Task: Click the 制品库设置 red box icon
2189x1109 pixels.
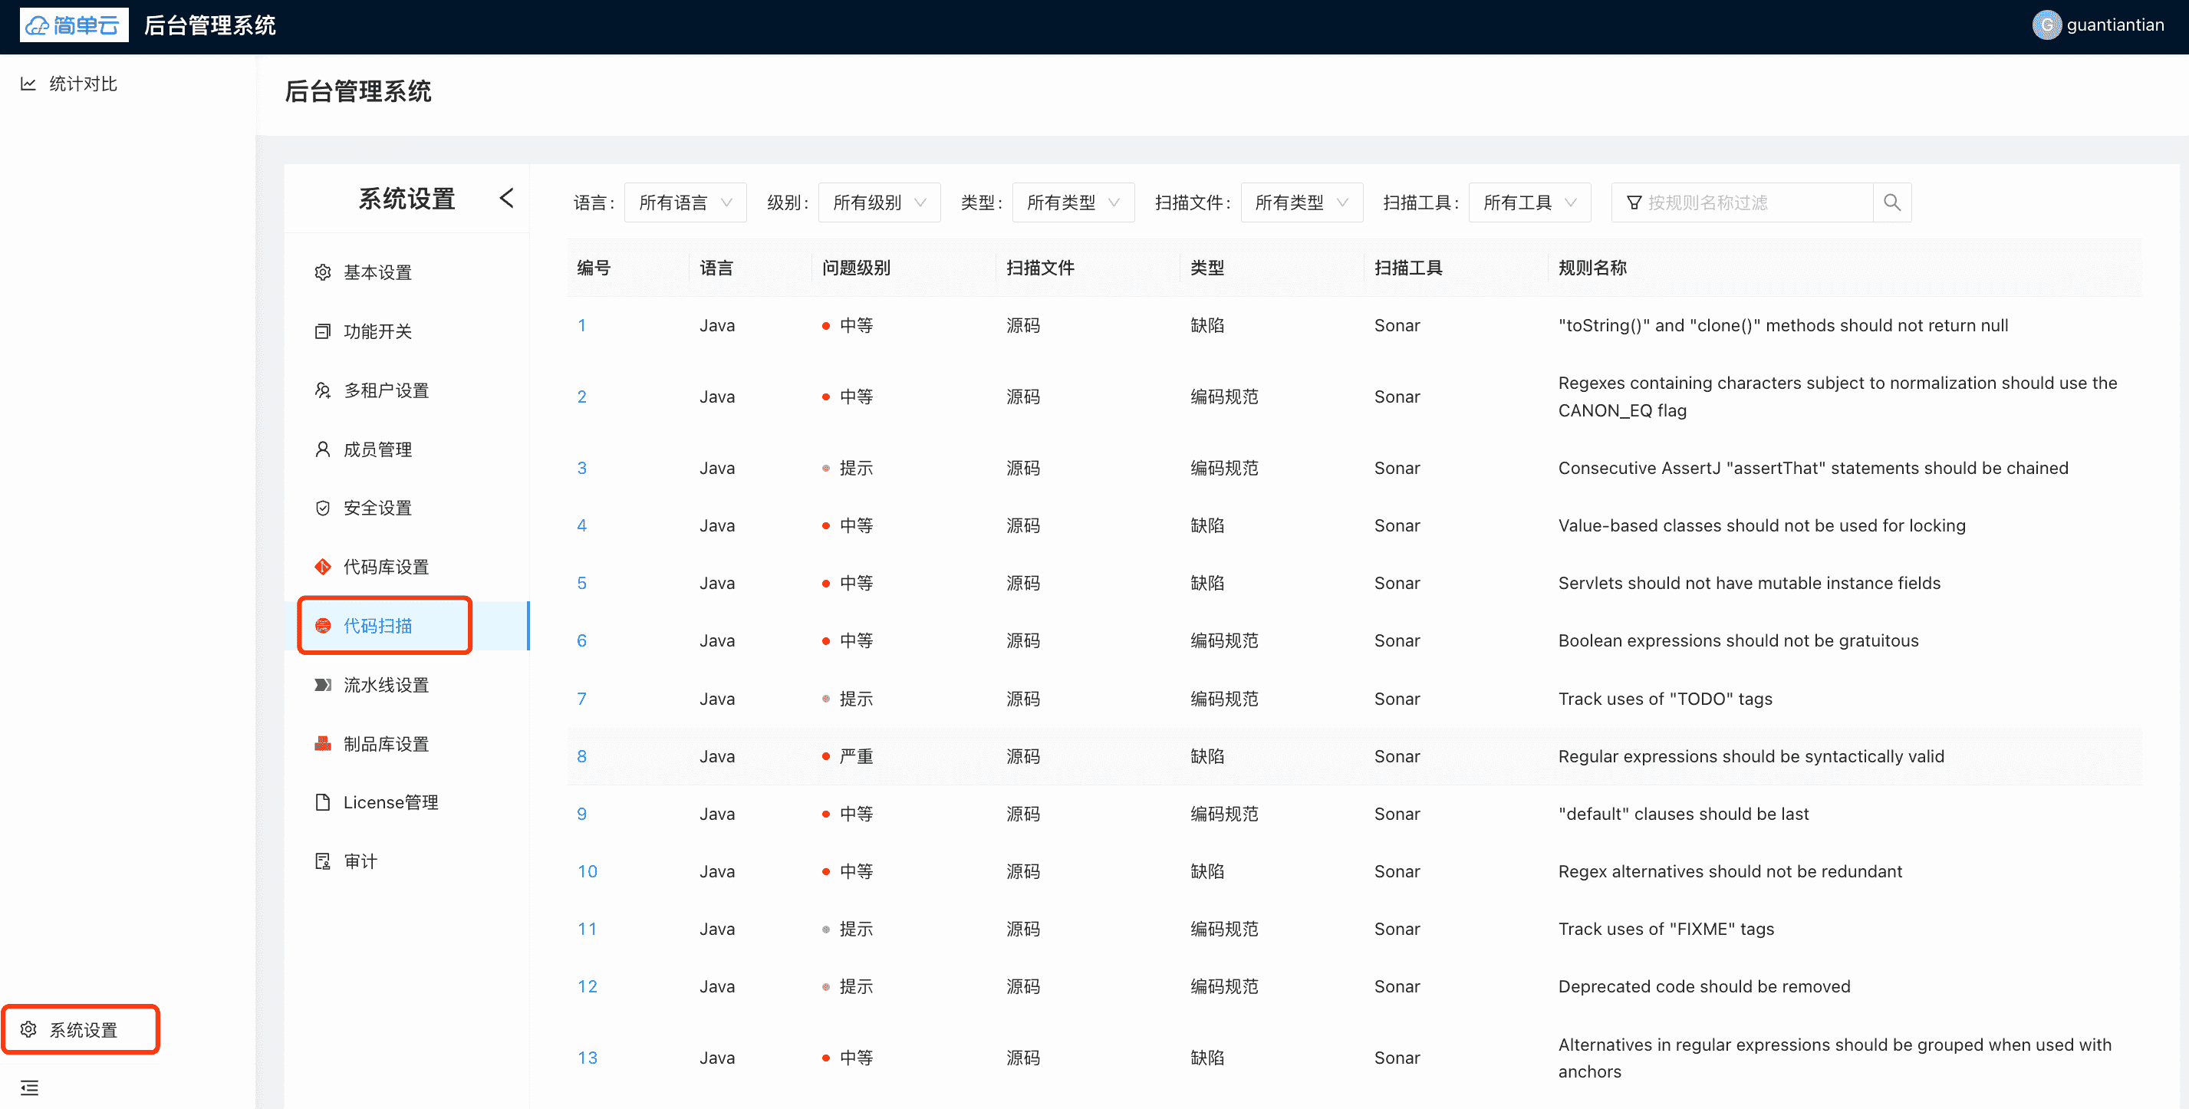Action: (323, 744)
